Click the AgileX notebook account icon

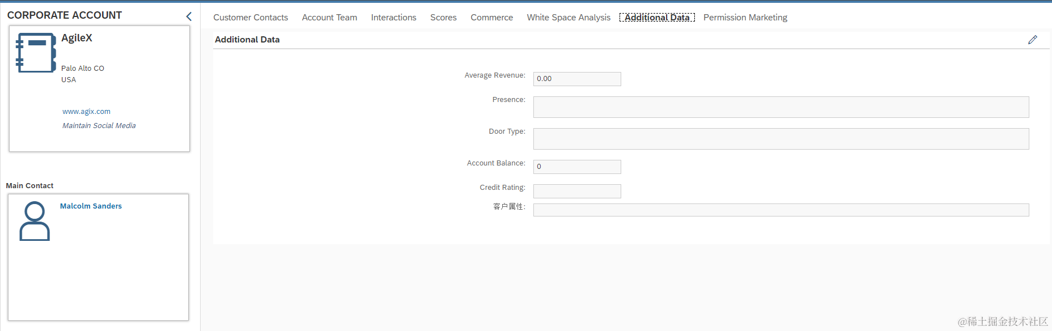[x=36, y=52]
